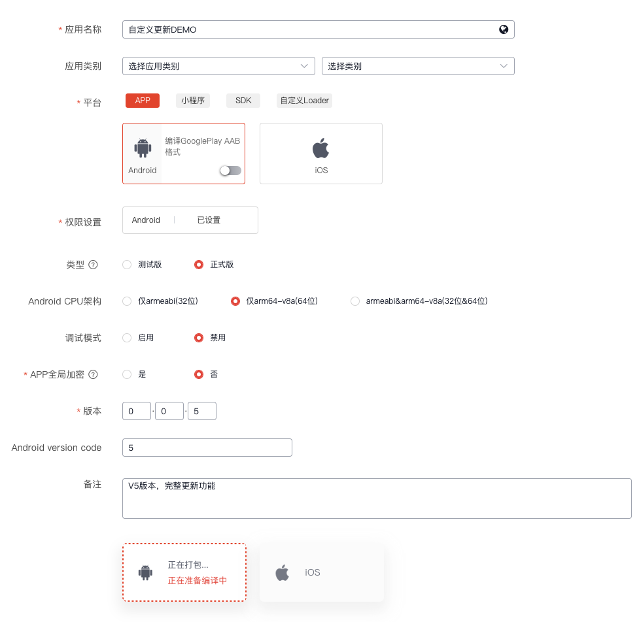Choose 仅armeabi(32位) CPU architecture
The width and height of the screenshot is (639, 622).
(x=127, y=301)
